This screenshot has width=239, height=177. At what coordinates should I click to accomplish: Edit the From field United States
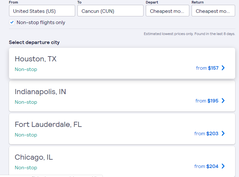42,11
